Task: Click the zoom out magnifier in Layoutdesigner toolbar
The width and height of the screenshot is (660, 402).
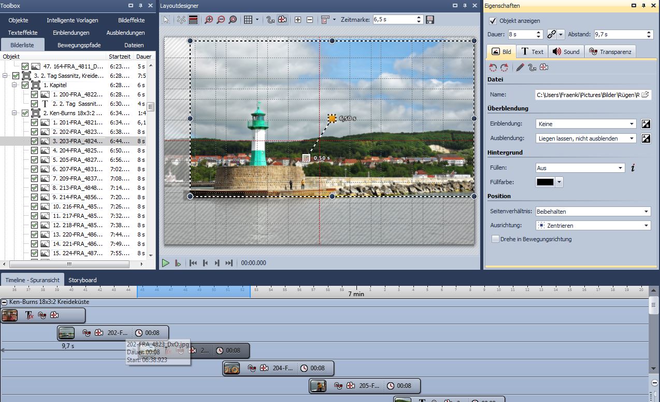Action: point(221,20)
